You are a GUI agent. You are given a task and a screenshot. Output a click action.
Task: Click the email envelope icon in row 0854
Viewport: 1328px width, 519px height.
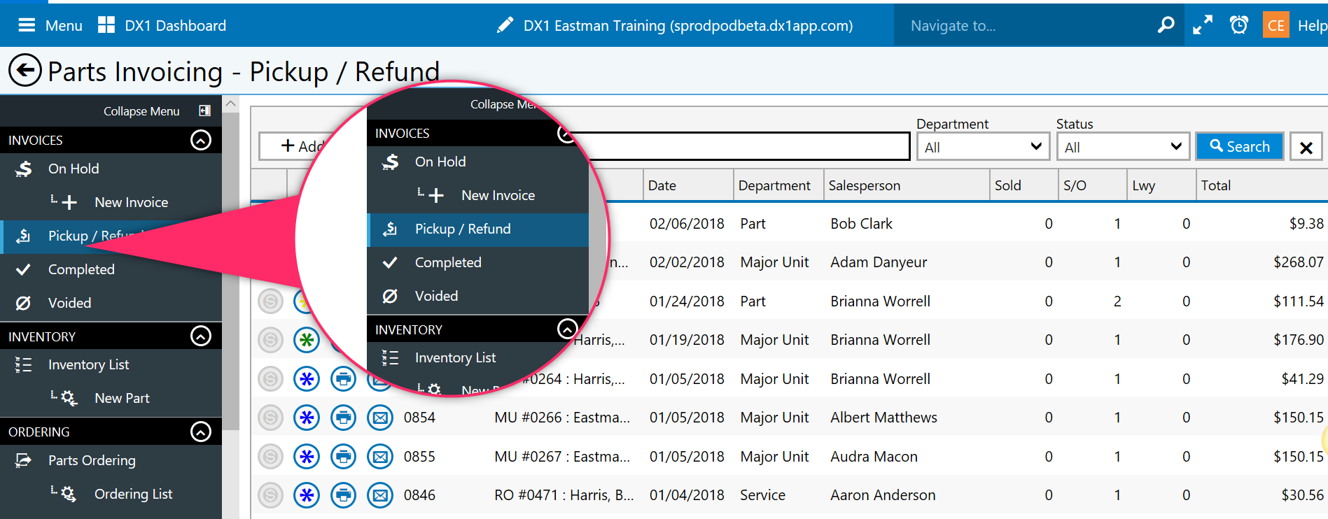(x=380, y=418)
